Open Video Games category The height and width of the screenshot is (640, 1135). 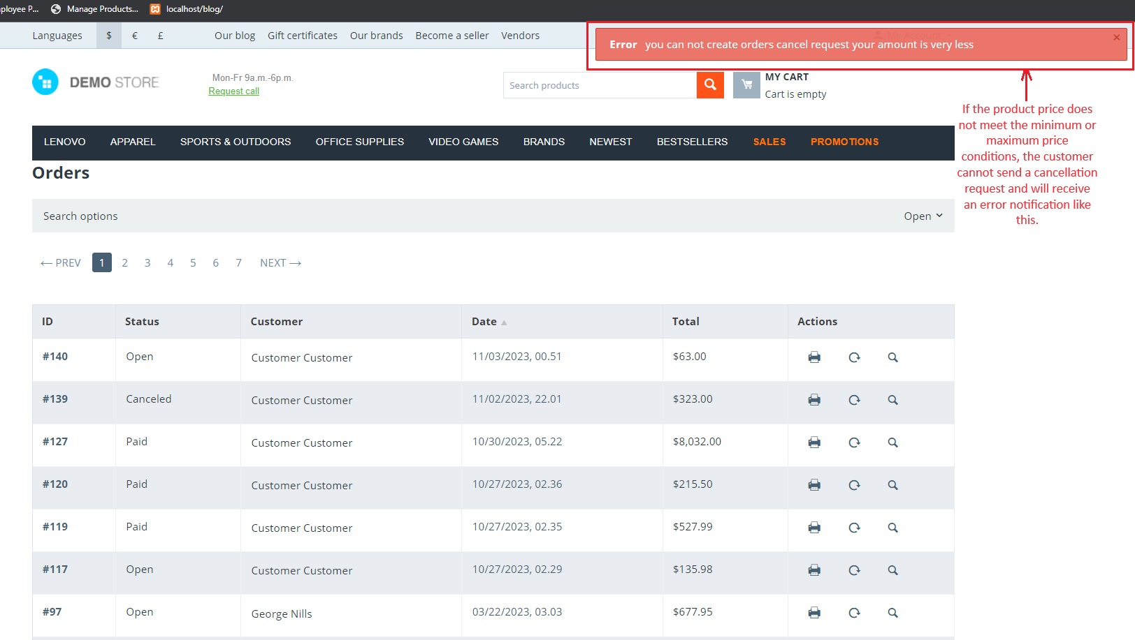point(463,142)
